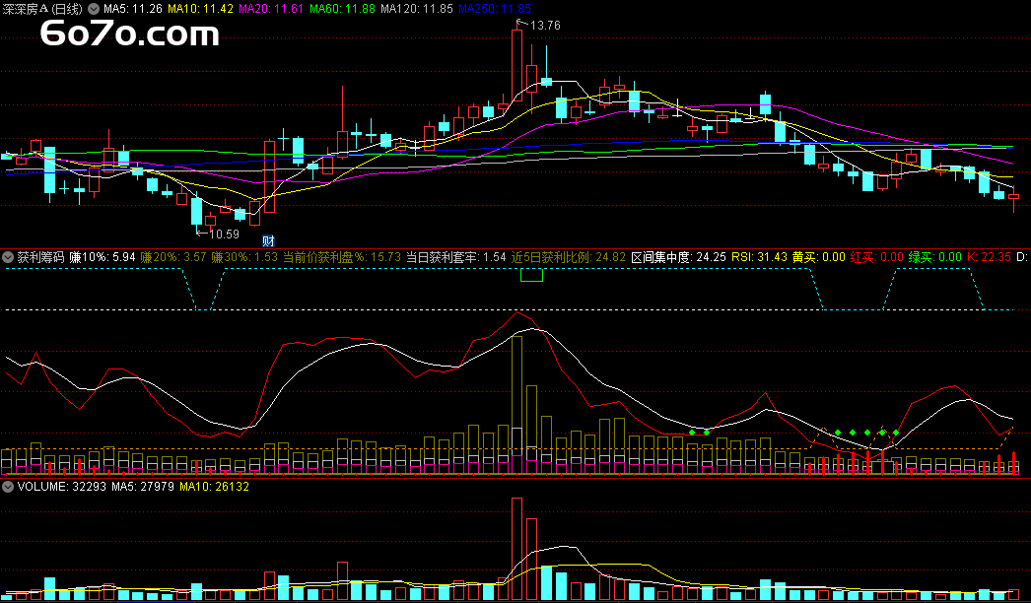Viewport: 1031px width, 603px height.
Task: Open the moving average settings dropdown beside MA5
Action: coord(95,9)
